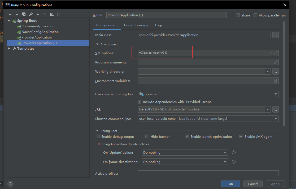This screenshot has height=189, width=296.
Task: Enable the Share checkbox
Action: click(238, 15)
